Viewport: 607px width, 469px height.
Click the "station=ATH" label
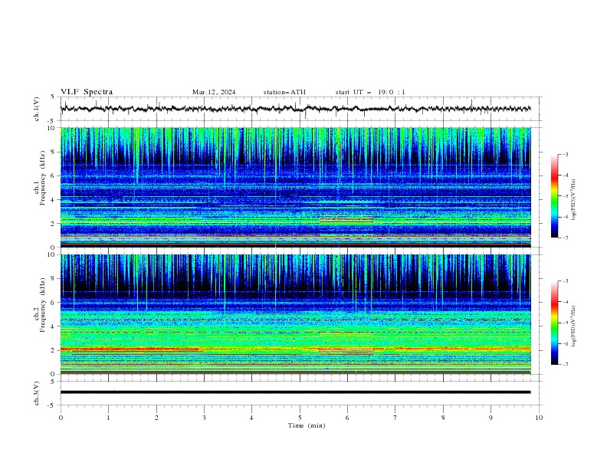[x=284, y=92]
